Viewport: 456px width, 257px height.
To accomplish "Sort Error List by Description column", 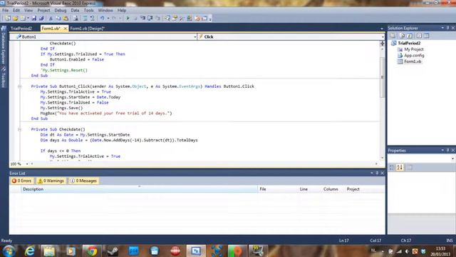I will [139, 189].
